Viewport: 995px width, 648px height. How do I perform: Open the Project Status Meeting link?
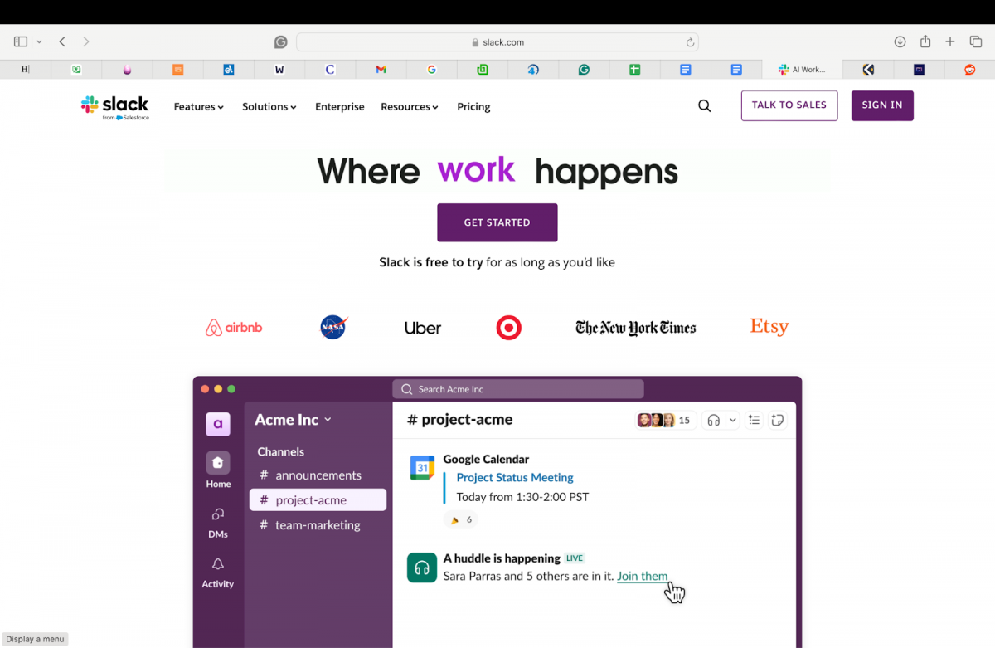pyautogui.click(x=515, y=477)
